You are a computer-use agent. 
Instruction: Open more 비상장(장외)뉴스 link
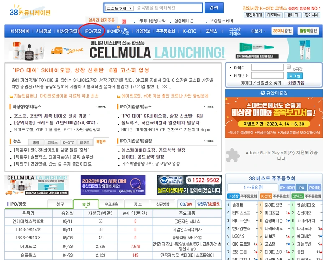click(101, 106)
